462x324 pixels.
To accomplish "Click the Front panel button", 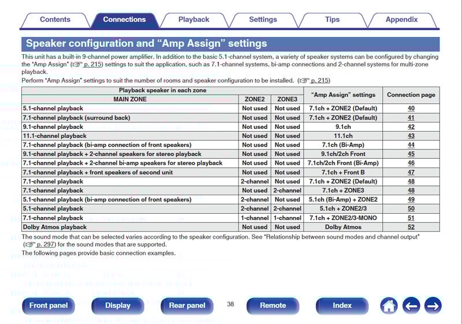I will (x=49, y=306).
